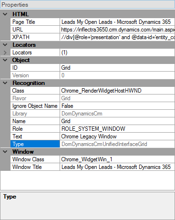Collapse the Recognition category
The image size is (175, 220).
point(5,83)
